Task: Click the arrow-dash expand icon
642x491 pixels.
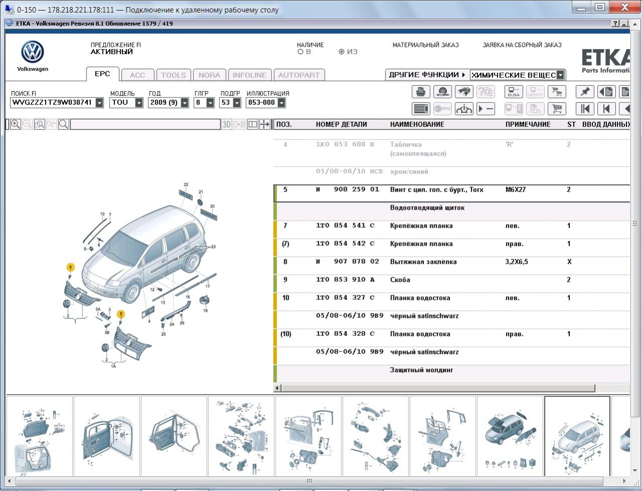Action: (485, 108)
